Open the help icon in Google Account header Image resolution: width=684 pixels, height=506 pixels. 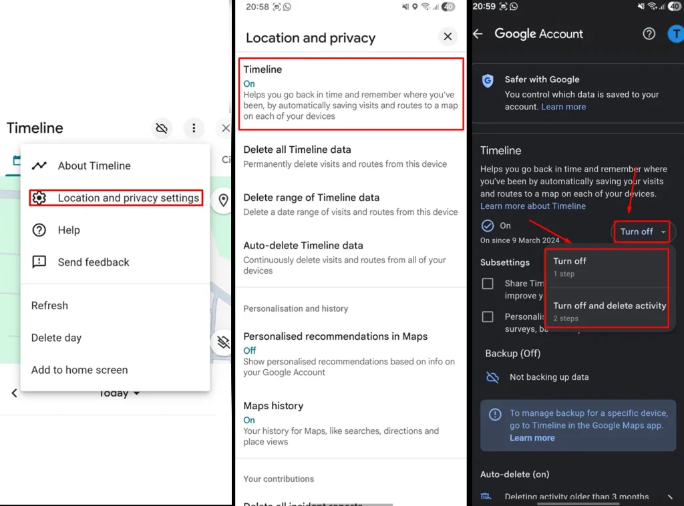point(649,33)
